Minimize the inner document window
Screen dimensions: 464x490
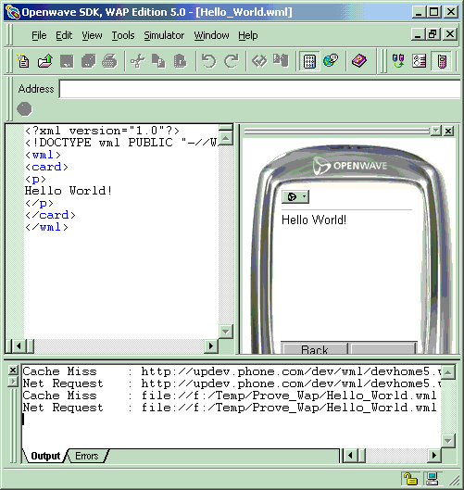419,34
